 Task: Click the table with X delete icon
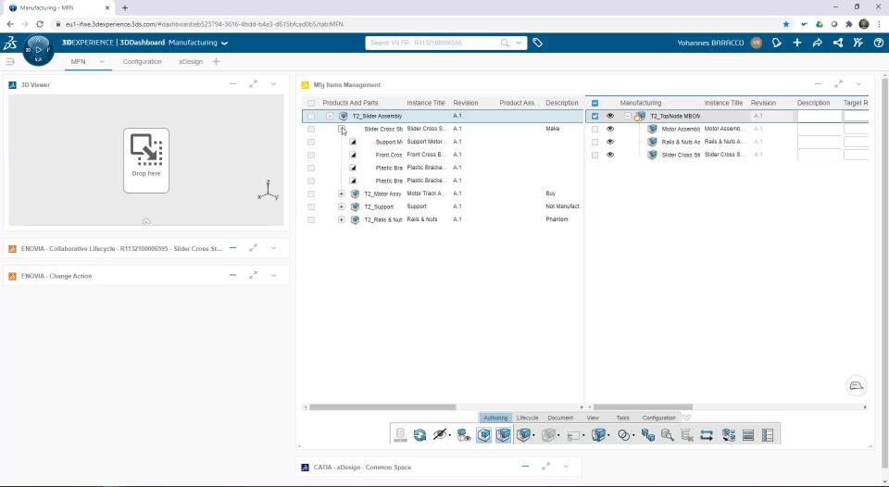pyautogui.click(x=686, y=435)
